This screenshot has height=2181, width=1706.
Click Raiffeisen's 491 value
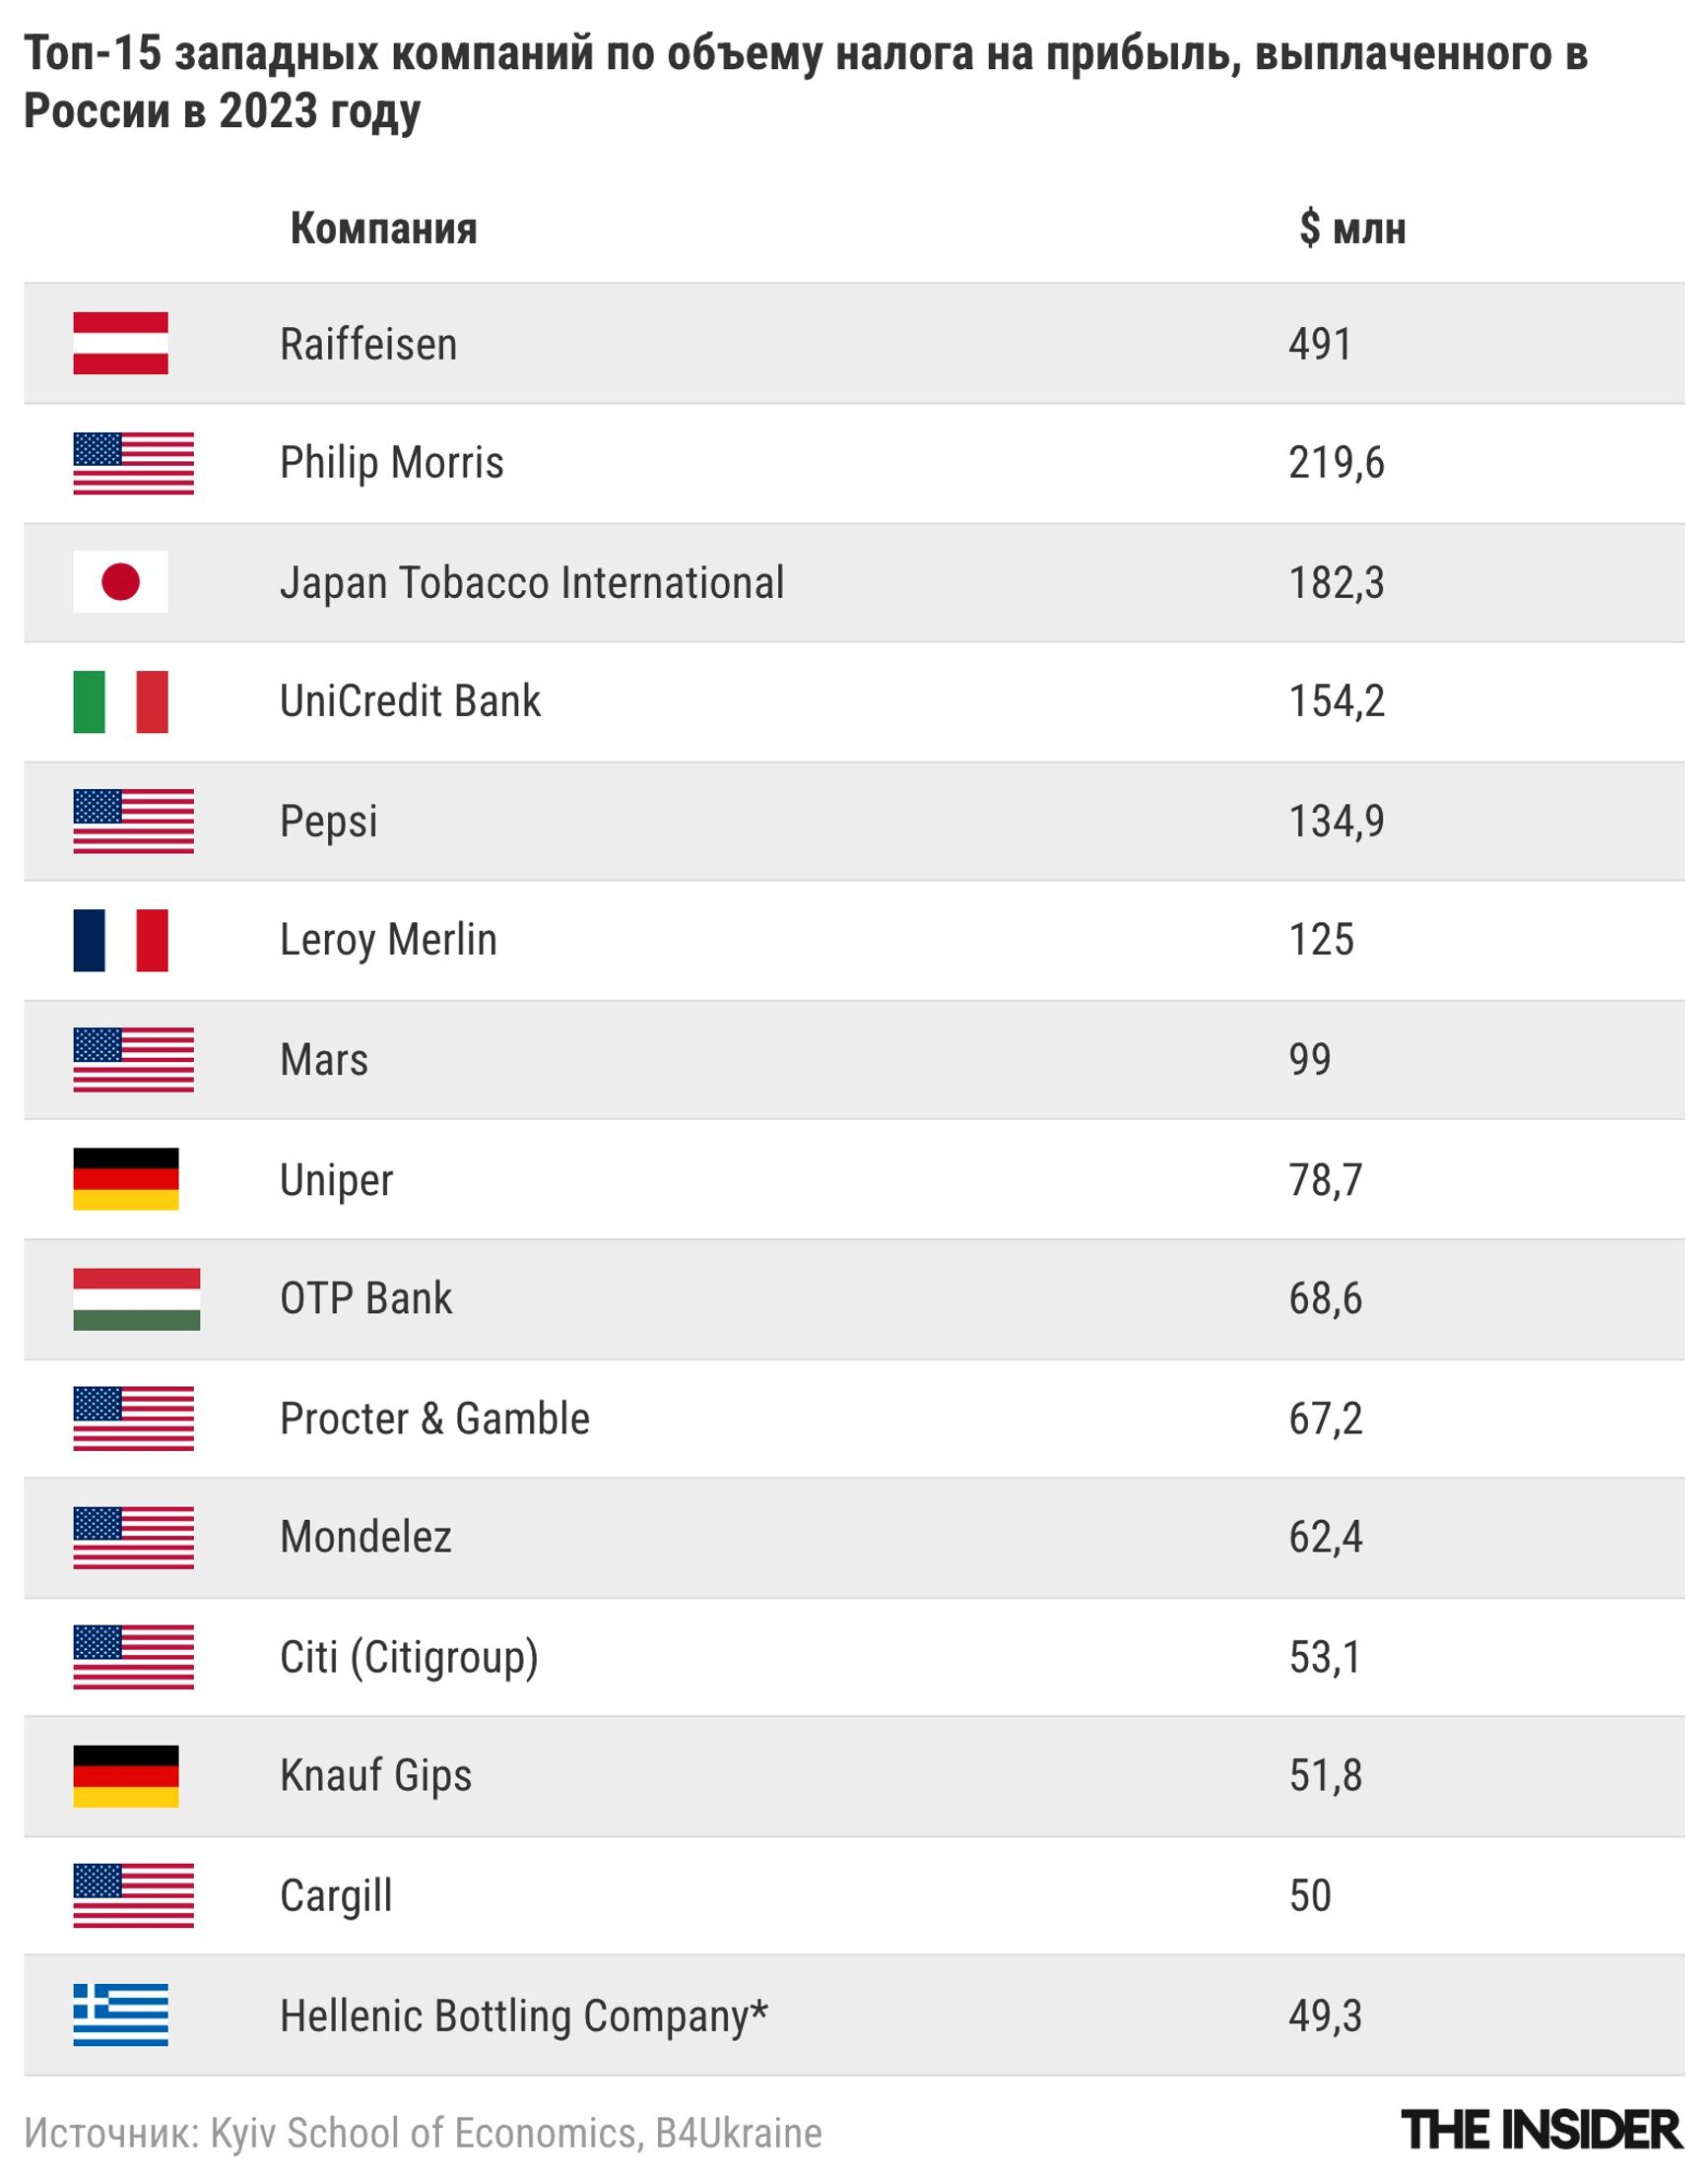[x=1320, y=345]
